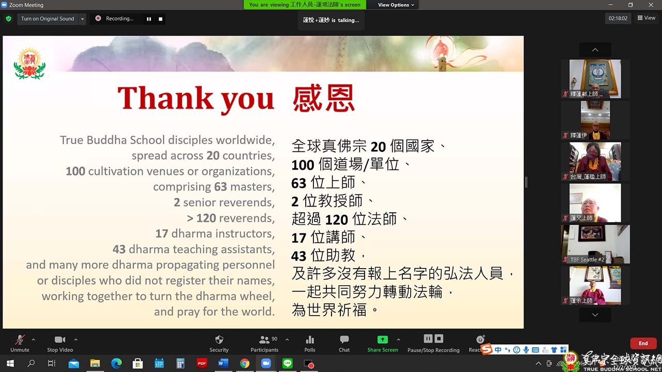Expand the video options arrow beside Stop Video
This screenshot has height=372, width=662.
(76, 339)
